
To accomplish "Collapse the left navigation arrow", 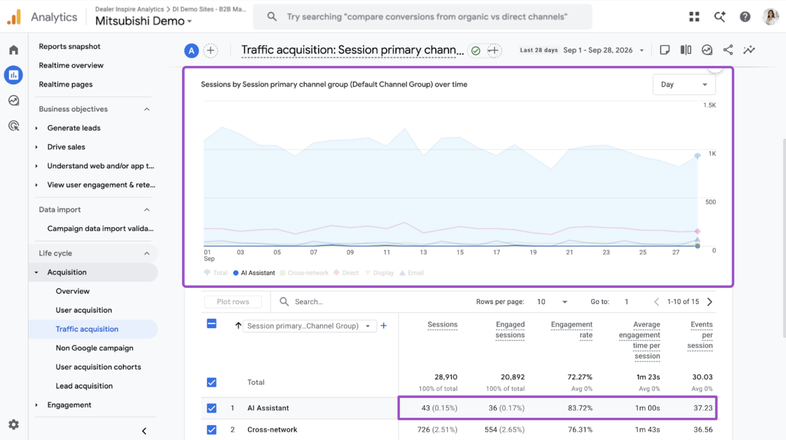I will (x=144, y=431).
